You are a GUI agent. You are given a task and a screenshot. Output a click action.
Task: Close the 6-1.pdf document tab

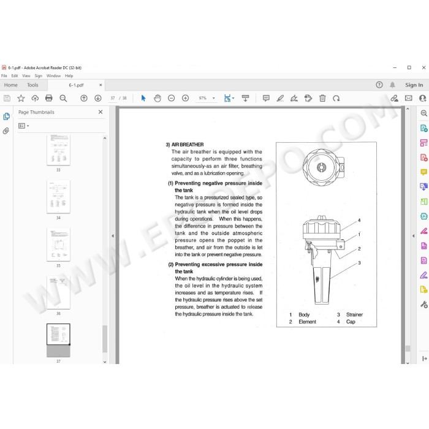[101, 85]
